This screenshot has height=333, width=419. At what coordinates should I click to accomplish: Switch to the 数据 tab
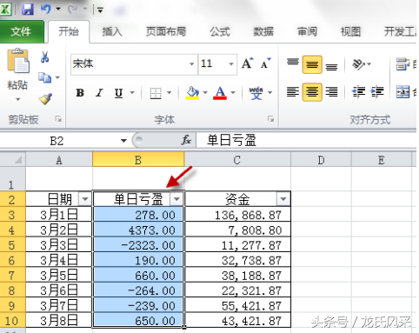pos(263,31)
